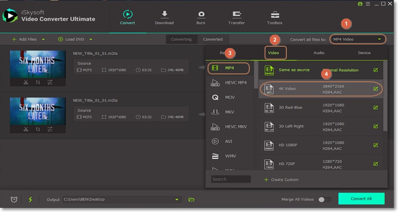Screen dimensions: 398x212
Task: Click the first video thumbnail
Action: point(38,64)
